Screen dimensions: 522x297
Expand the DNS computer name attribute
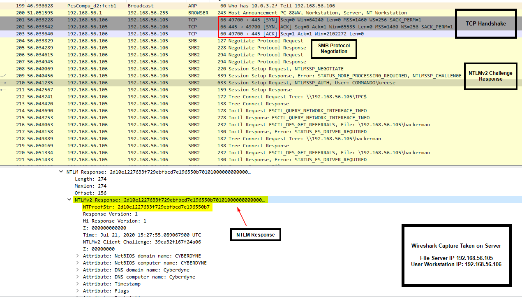point(77,277)
